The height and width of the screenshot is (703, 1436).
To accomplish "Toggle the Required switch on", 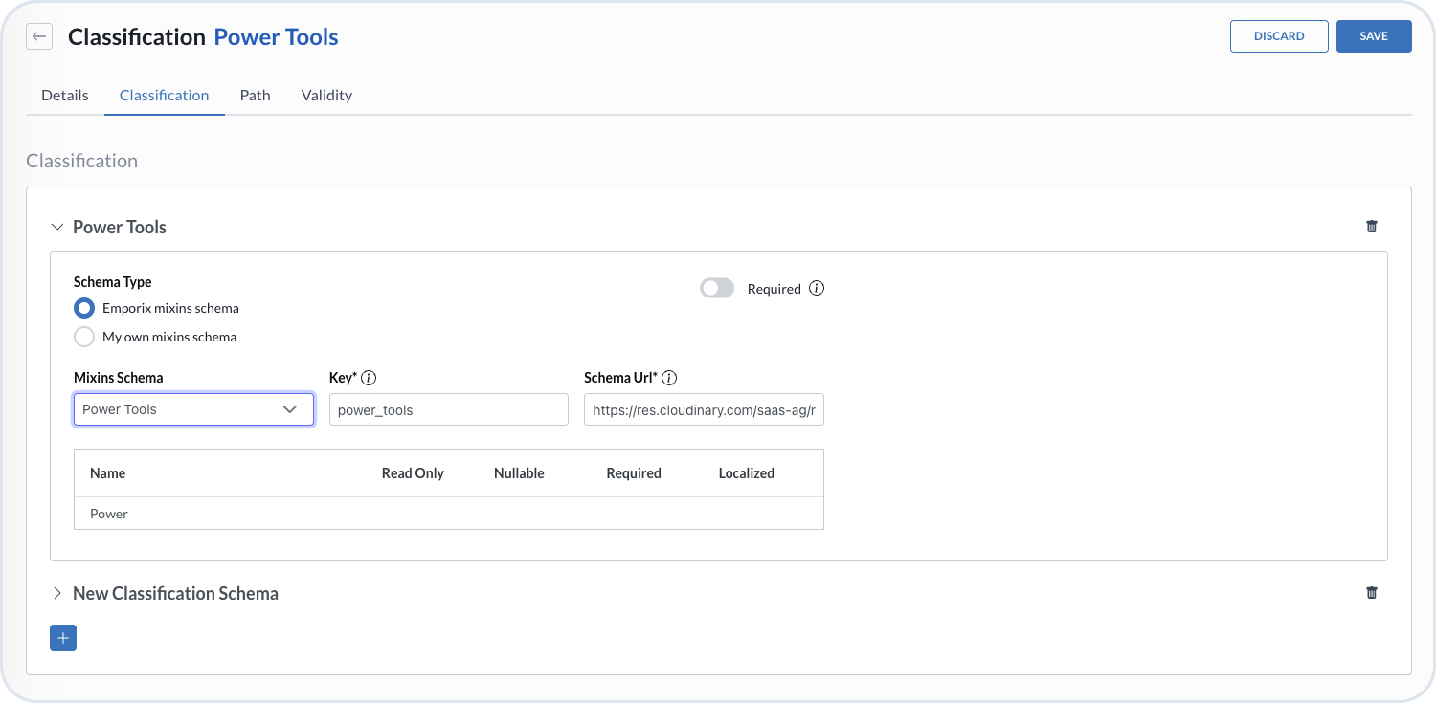I will pos(717,289).
